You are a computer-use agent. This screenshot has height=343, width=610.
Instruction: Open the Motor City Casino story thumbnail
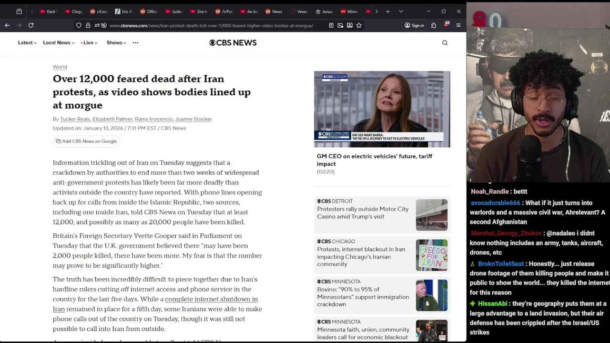click(432, 215)
